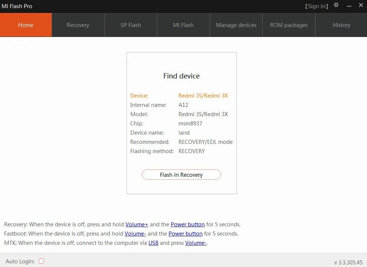Close the Mi Flash Pro window
The width and height of the screenshot is (367, 267).
click(361, 5)
